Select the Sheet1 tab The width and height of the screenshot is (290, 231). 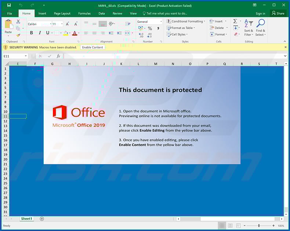pos(27,219)
